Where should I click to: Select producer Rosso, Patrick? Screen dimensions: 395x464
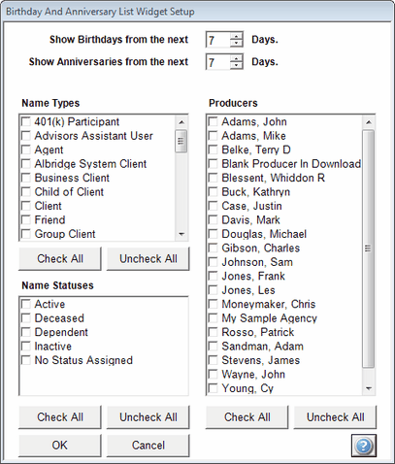(213, 332)
